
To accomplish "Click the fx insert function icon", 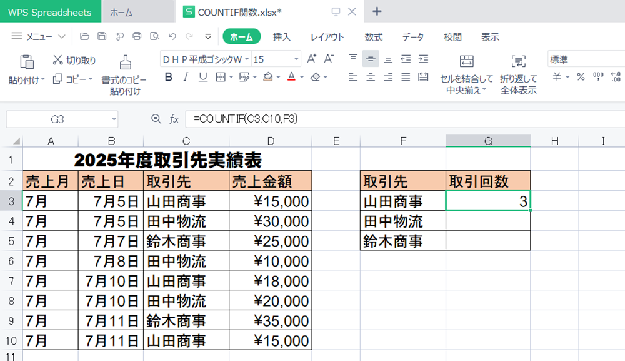I will coord(174,119).
